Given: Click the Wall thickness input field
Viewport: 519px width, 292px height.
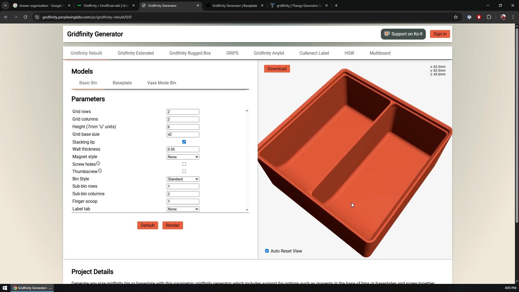Looking at the screenshot, I should point(183,149).
